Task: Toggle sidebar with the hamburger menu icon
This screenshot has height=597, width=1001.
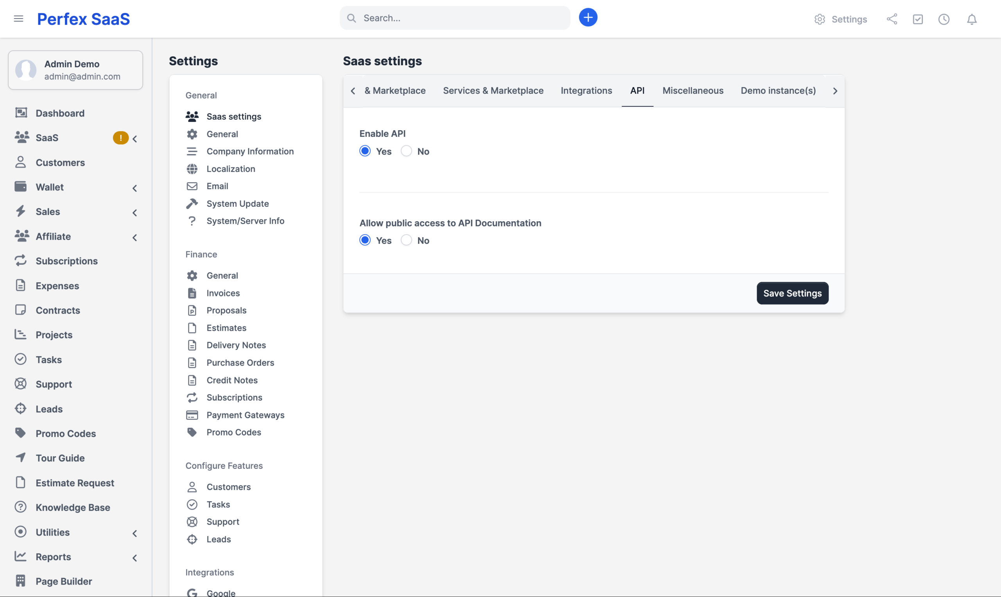Action: click(18, 18)
